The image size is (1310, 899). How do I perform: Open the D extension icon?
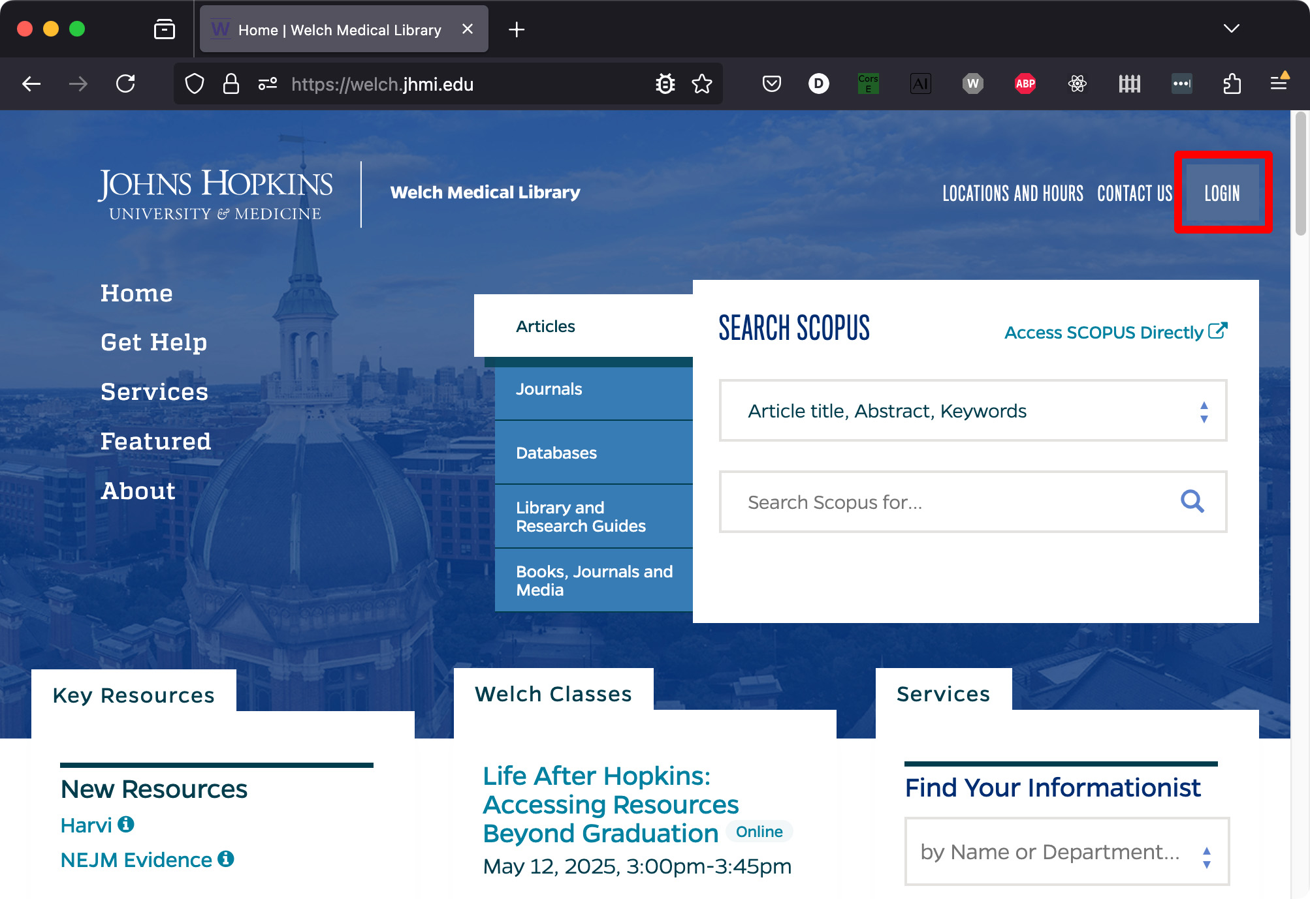[x=819, y=84]
